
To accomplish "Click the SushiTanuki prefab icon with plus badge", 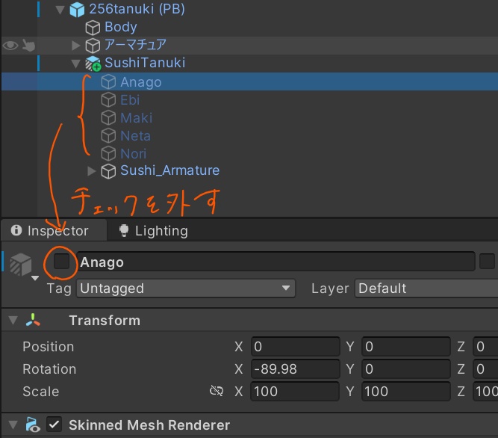I will click(x=93, y=64).
